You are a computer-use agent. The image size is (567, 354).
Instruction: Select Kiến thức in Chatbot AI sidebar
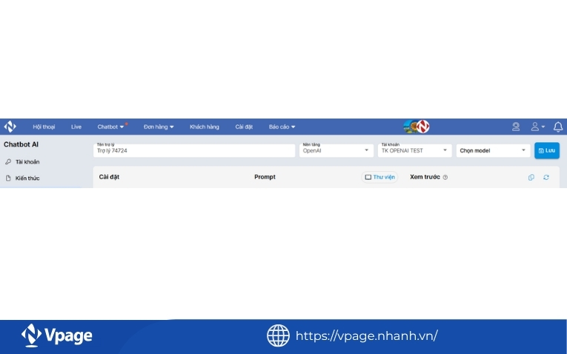pyautogui.click(x=27, y=178)
